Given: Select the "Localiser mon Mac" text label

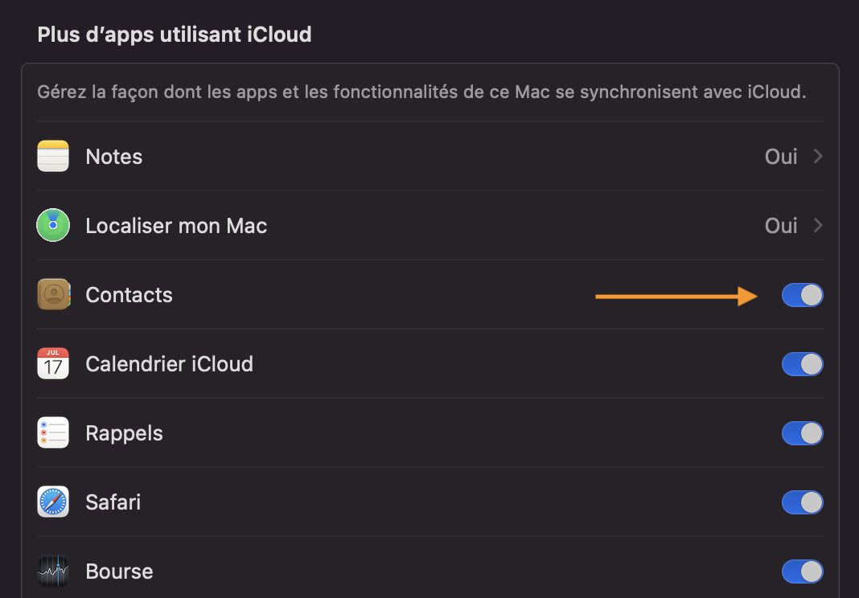Looking at the screenshot, I should coord(176,226).
